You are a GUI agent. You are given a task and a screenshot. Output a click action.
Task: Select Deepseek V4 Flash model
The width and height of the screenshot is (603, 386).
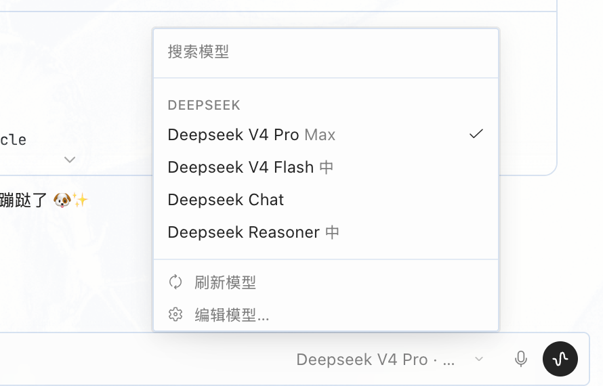(x=326, y=167)
